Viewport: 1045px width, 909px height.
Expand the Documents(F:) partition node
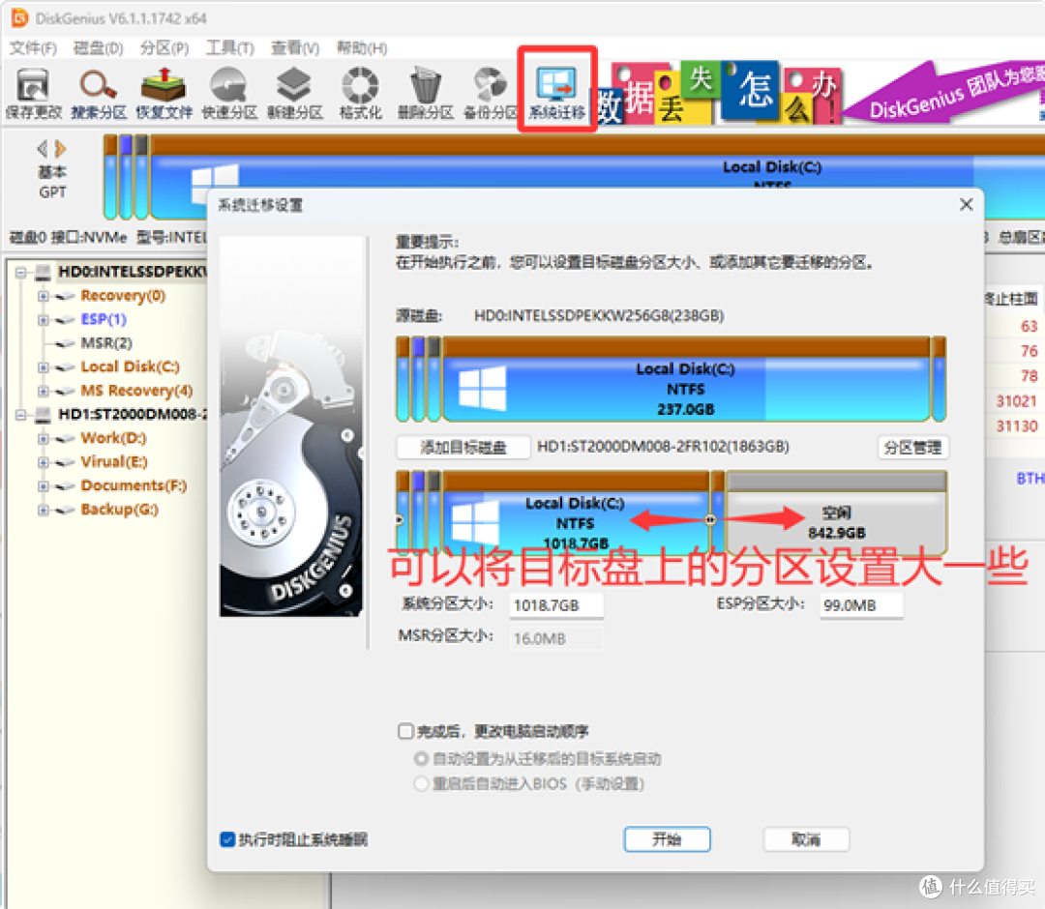[x=44, y=485]
